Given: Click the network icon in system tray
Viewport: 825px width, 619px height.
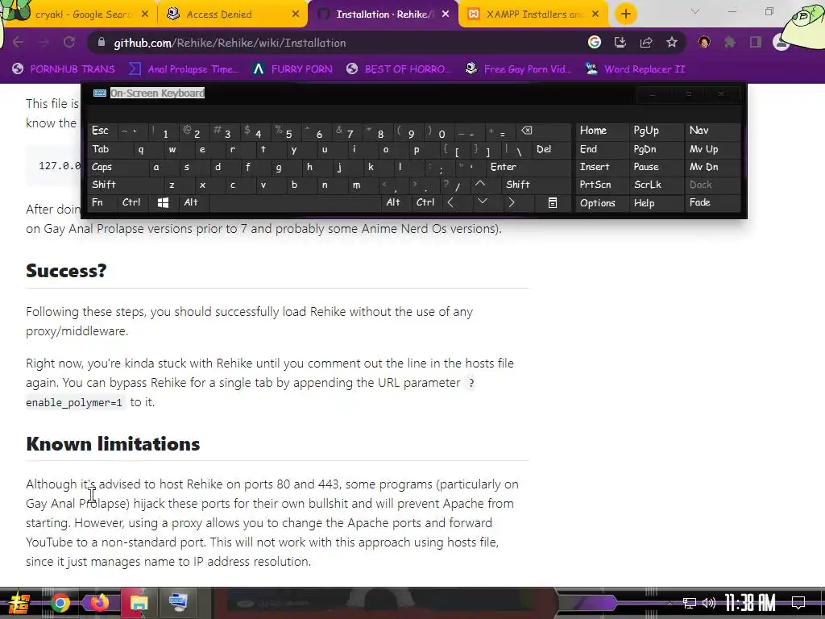Looking at the screenshot, I should [x=690, y=603].
